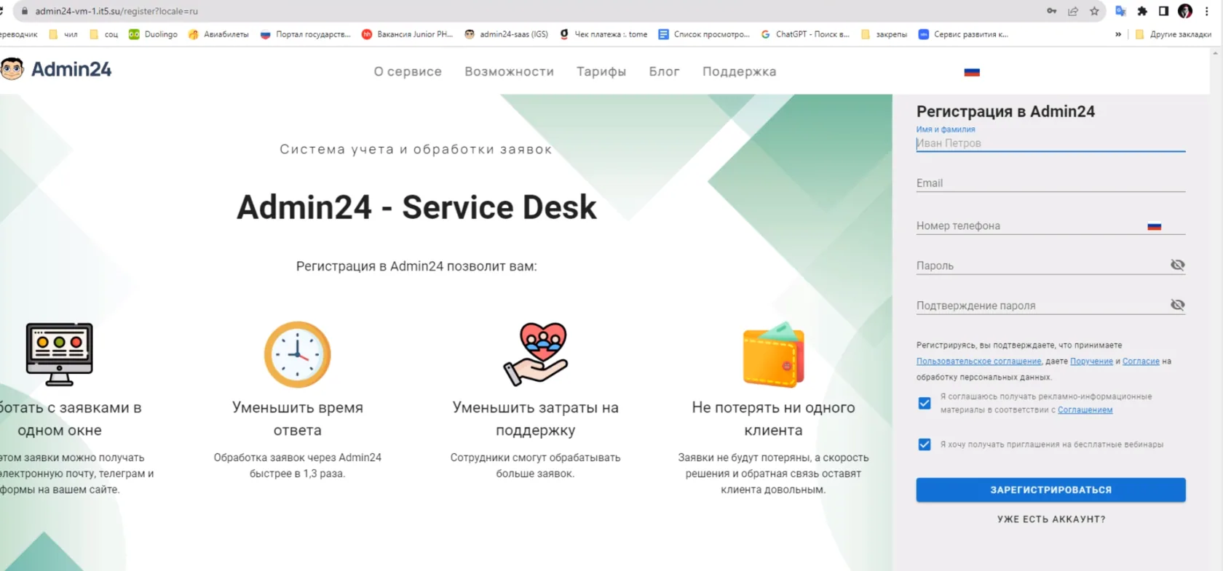The width and height of the screenshot is (1223, 571).
Task: Open the чил bookmarks folder
Action: point(63,34)
